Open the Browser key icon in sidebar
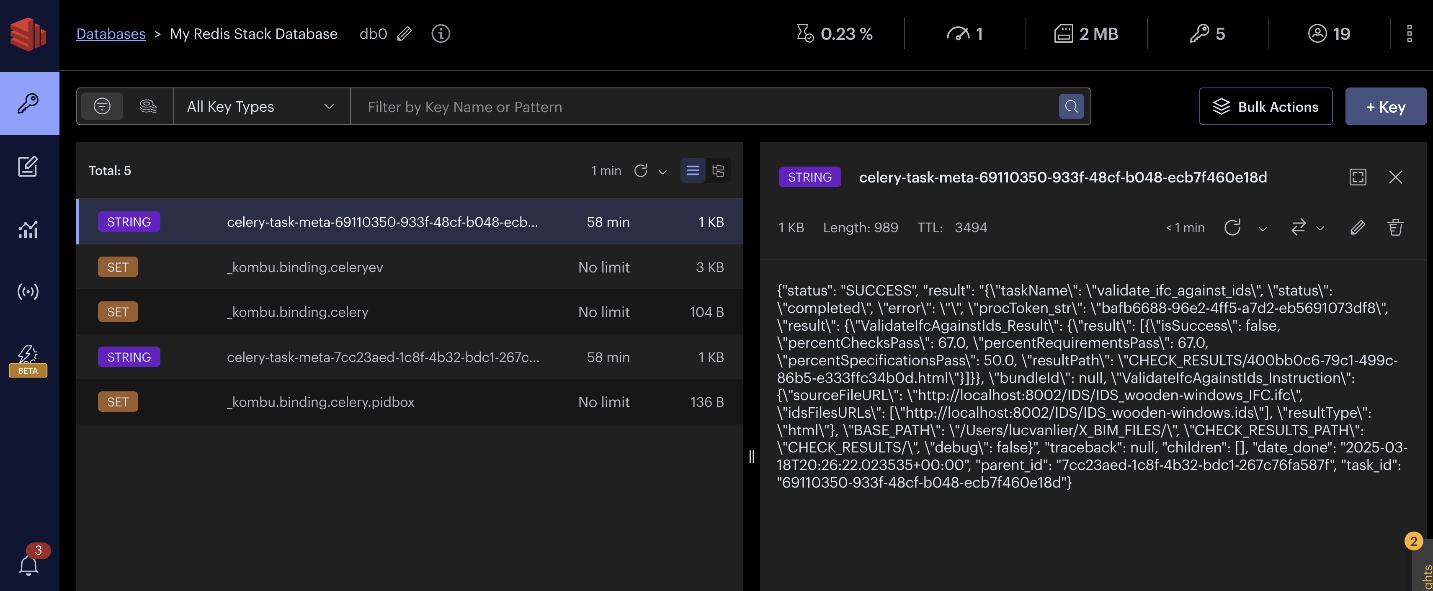 point(28,103)
